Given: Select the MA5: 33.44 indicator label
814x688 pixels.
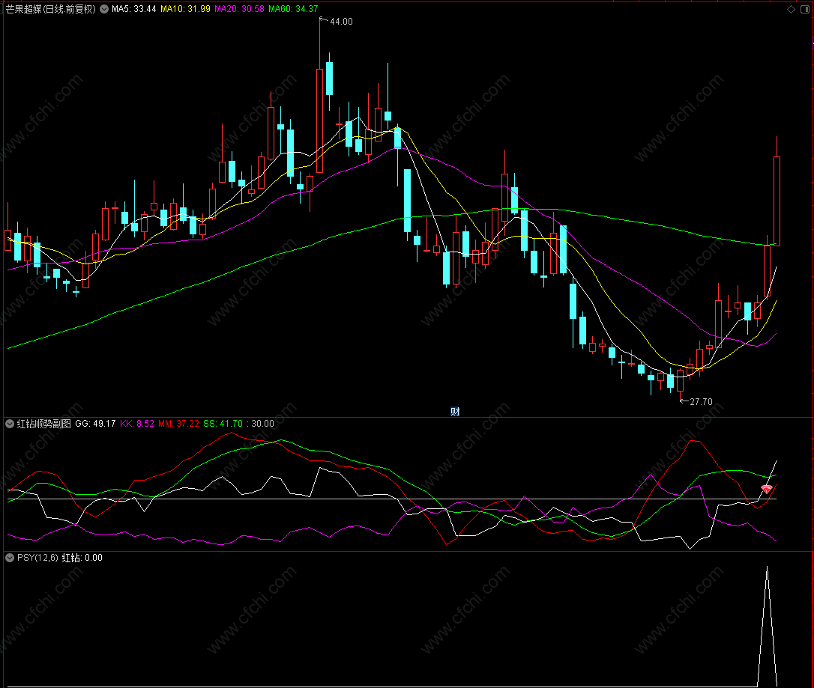Looking at the screenshot, I should pyautogui.click(x=134, y=9).
